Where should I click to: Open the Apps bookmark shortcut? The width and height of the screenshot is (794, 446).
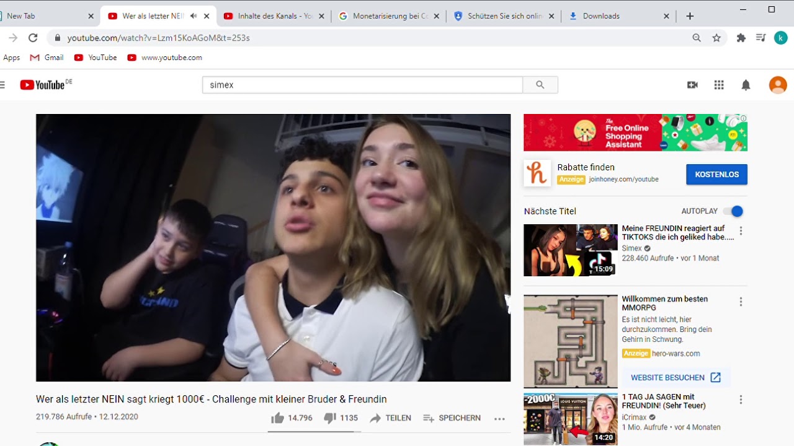(11, 58)
